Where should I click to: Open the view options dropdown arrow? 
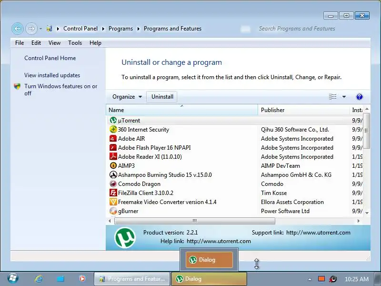[344, 97]
